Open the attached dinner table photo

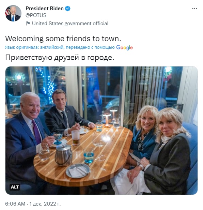[101, 130]
